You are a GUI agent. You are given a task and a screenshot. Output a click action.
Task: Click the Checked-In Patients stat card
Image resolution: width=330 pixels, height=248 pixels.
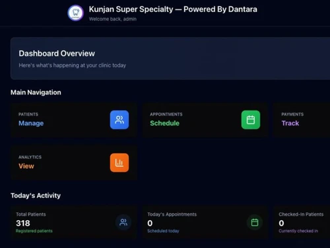(x=302, y=222)
